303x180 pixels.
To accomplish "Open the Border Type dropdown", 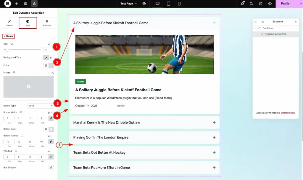I will (x=40, y=106).
